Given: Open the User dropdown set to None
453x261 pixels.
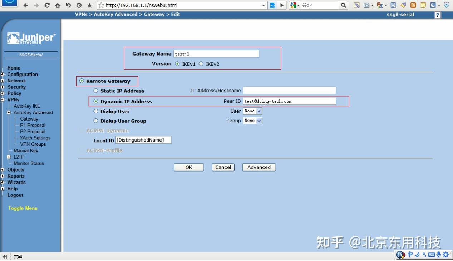Looking at the screenshot, I should click(x=252, y=111).
